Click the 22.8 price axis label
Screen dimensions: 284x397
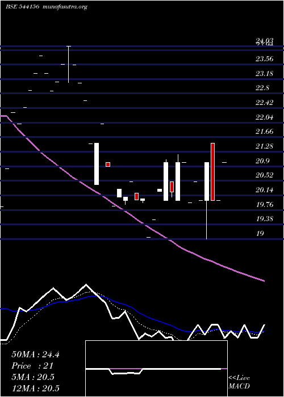(262, 88)
